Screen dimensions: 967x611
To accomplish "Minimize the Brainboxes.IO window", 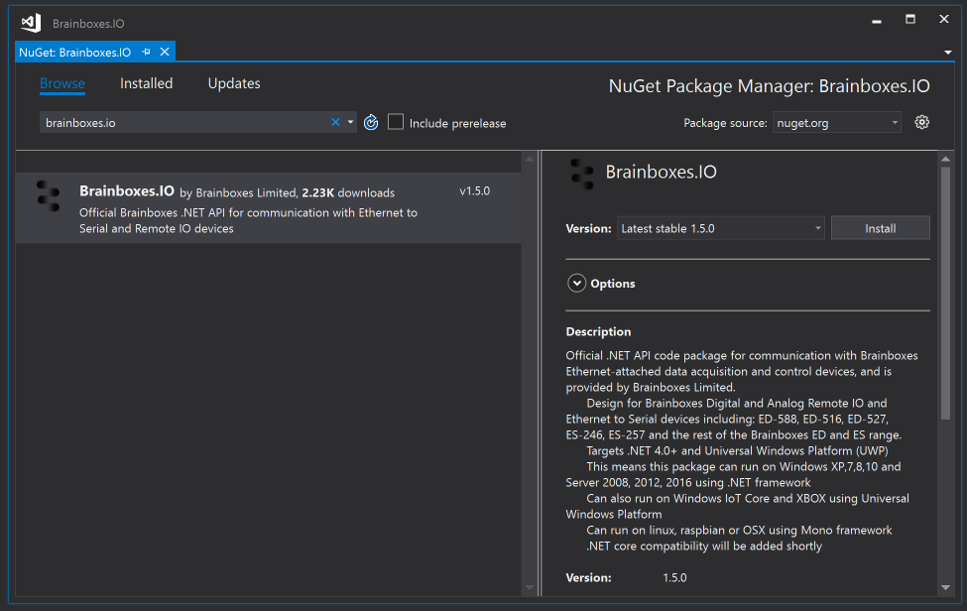I will pos(877,21).
